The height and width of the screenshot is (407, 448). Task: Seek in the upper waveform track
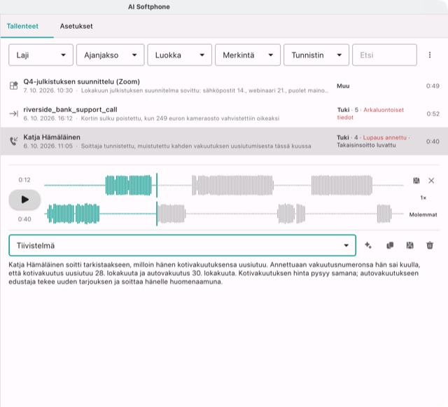pyautogui.click(x=224, y=186)
